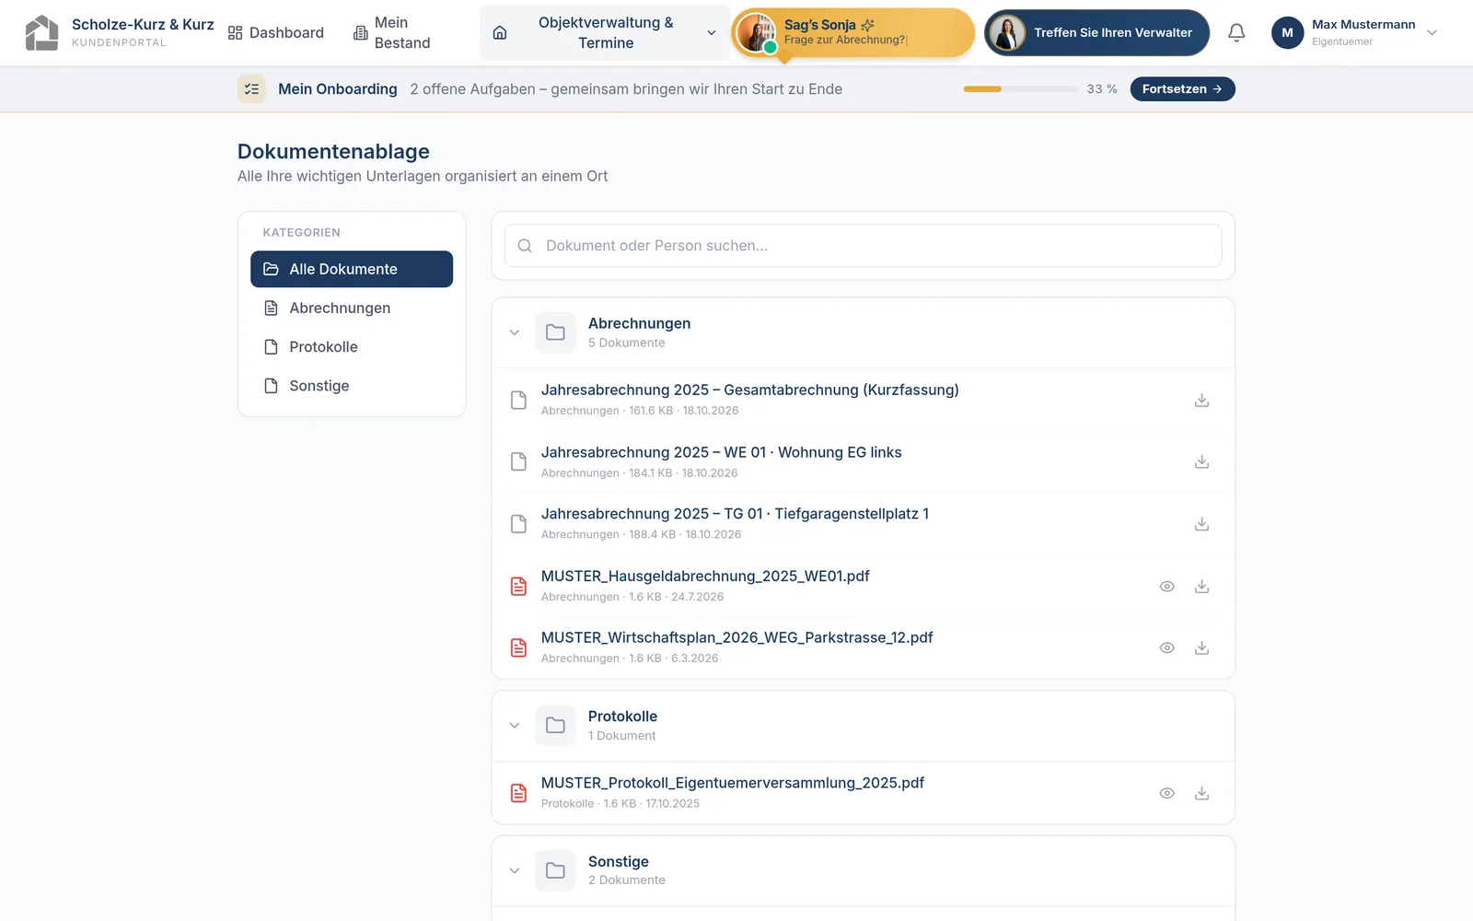This screenshot has height=921, width=1473.
Task: Click the red PDF icon of MUSTER_Protokoll
Action: tap(519, 793)
